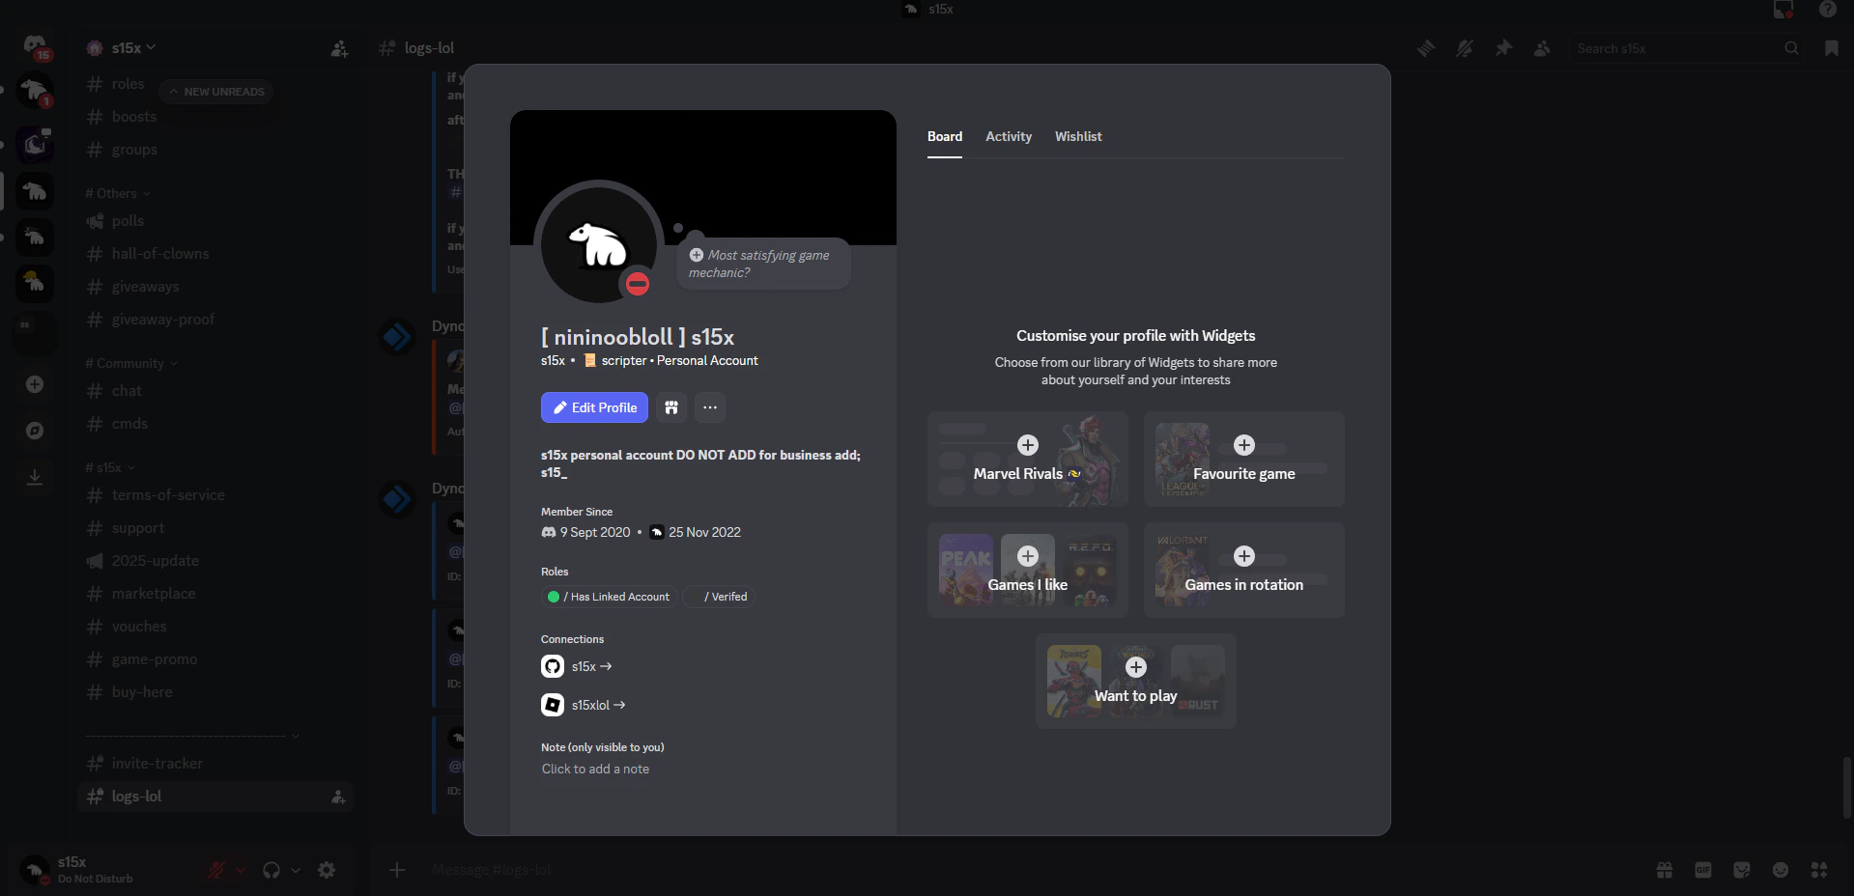The height and width of the screenshot is (896, 1854).
Task: Click the profile avatar with bear image
Action: point(599,244)
